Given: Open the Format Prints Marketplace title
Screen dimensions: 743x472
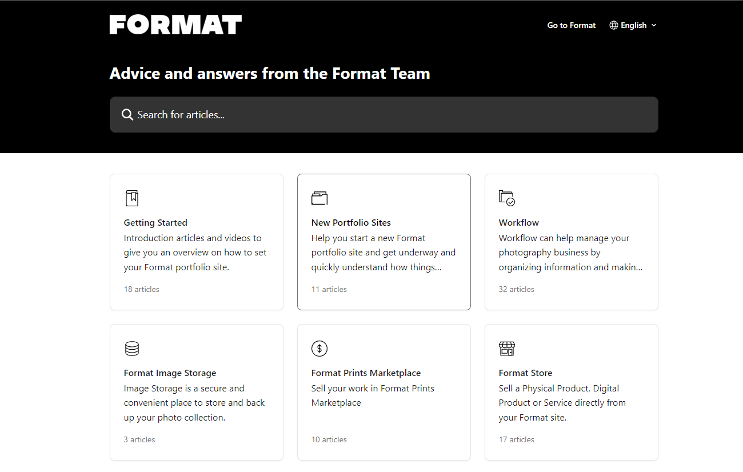Looking at the screenshot, I should pos(366,373).
